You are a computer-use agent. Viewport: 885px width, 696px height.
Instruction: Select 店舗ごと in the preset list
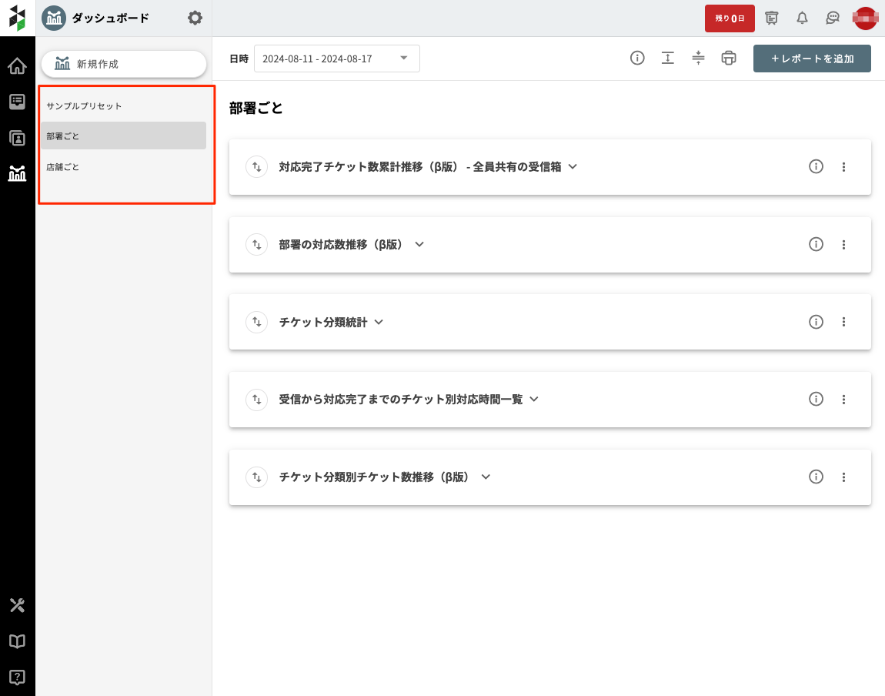pos(63,166)
